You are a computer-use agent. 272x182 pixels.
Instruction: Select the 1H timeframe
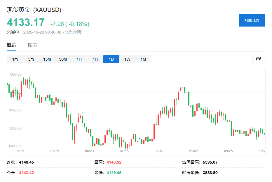point(79,59)
